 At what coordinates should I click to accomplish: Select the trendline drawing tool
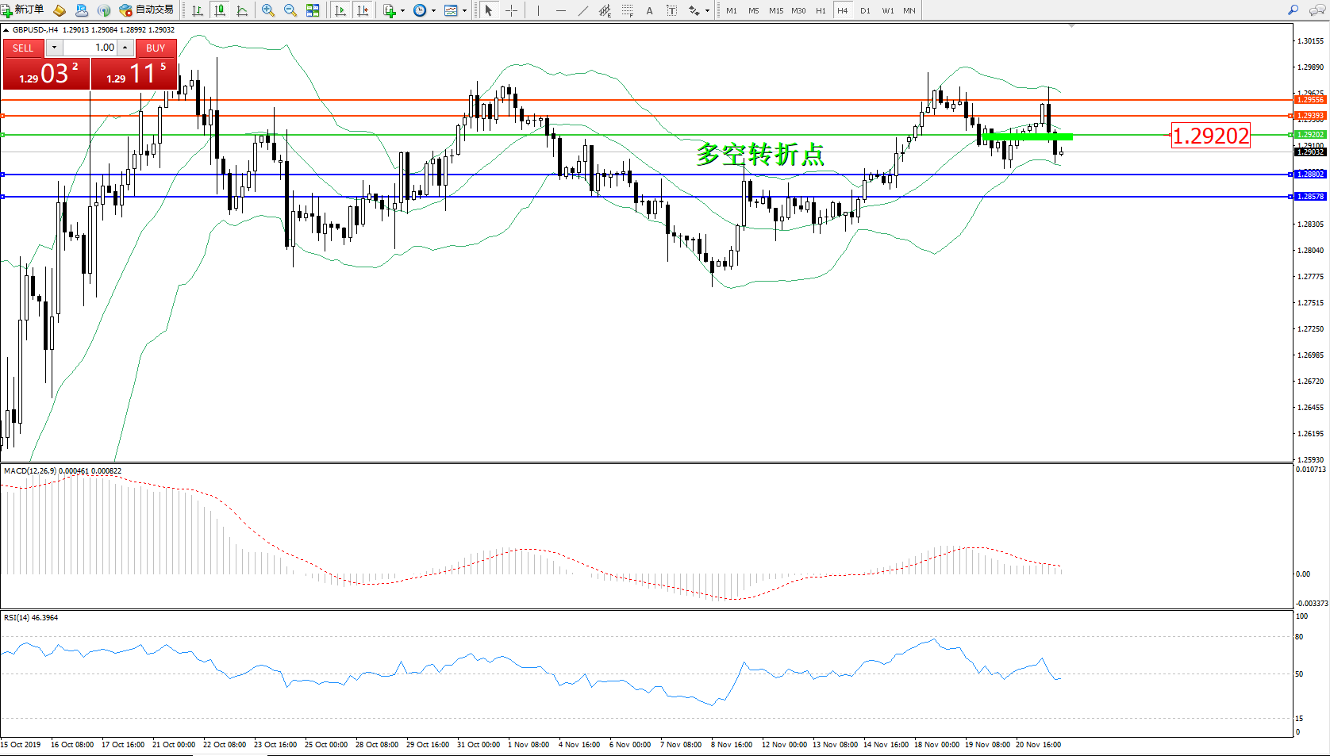(x=583, y=10)
